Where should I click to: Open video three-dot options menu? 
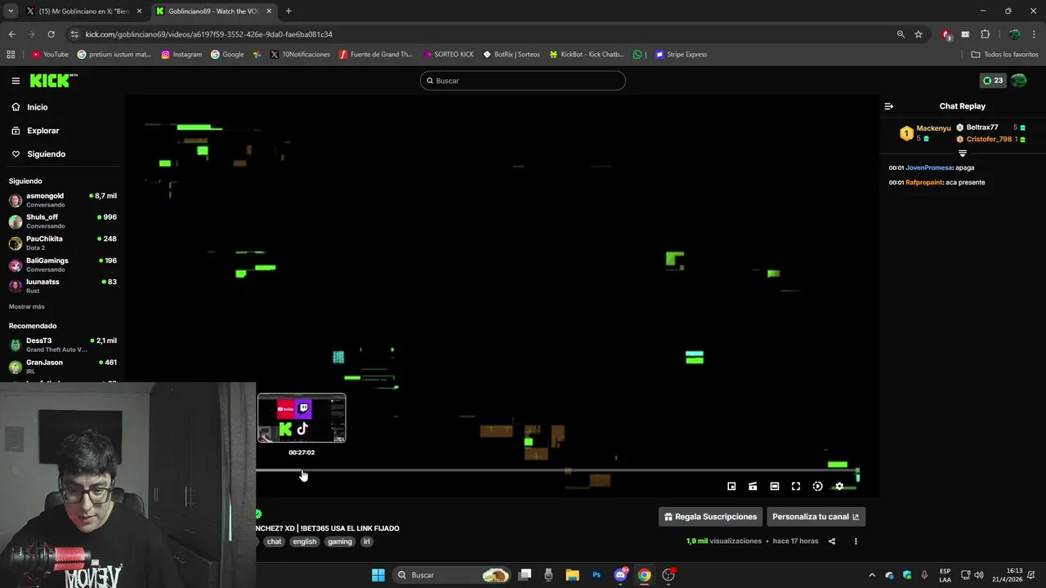[x=856, y=541]
